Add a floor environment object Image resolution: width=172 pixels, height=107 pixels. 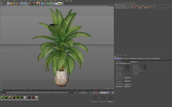(56, 3)
